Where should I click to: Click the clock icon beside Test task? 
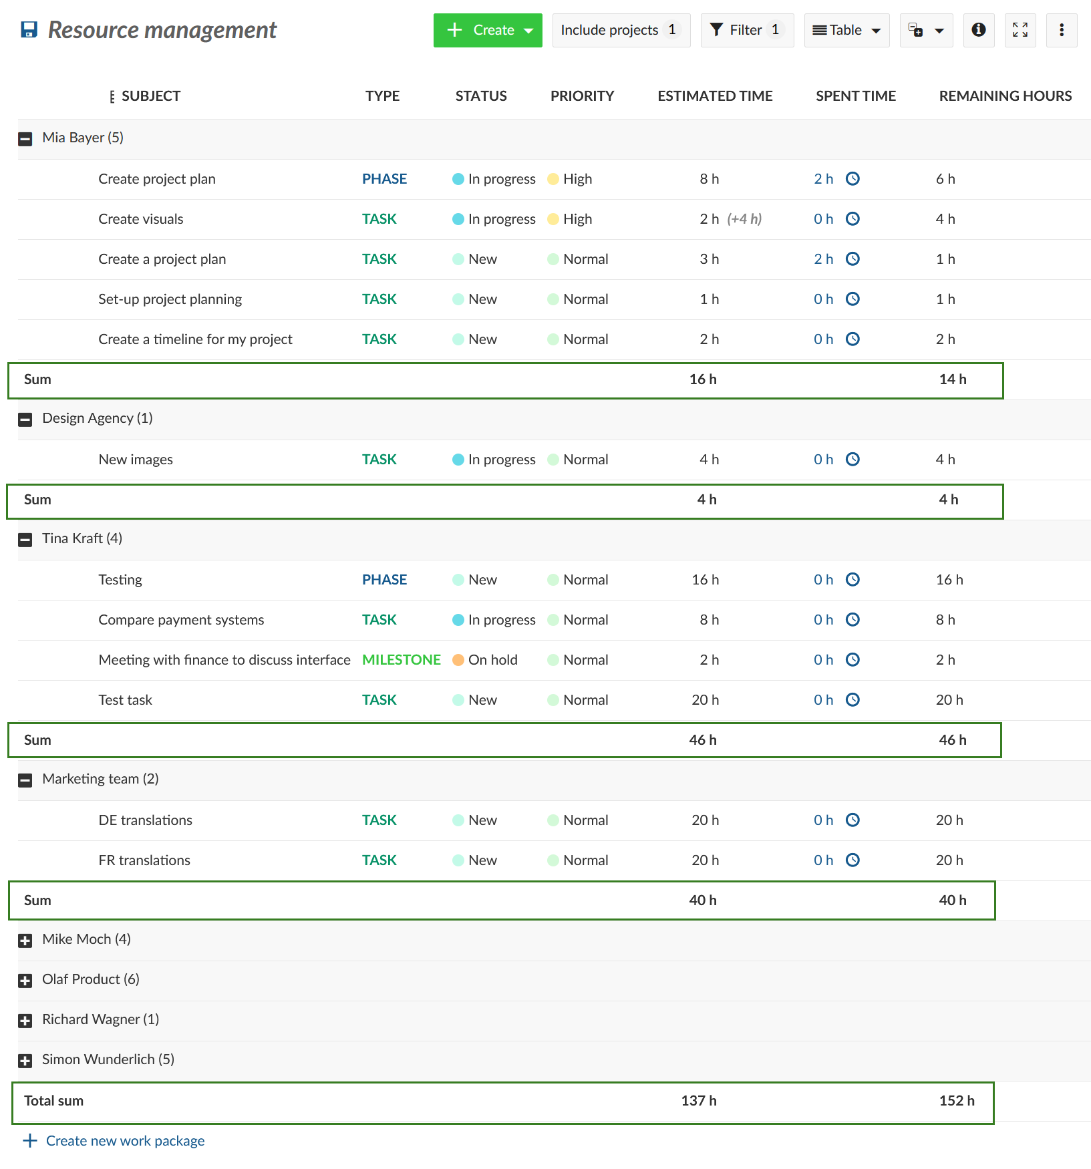[x=852, y=699]
